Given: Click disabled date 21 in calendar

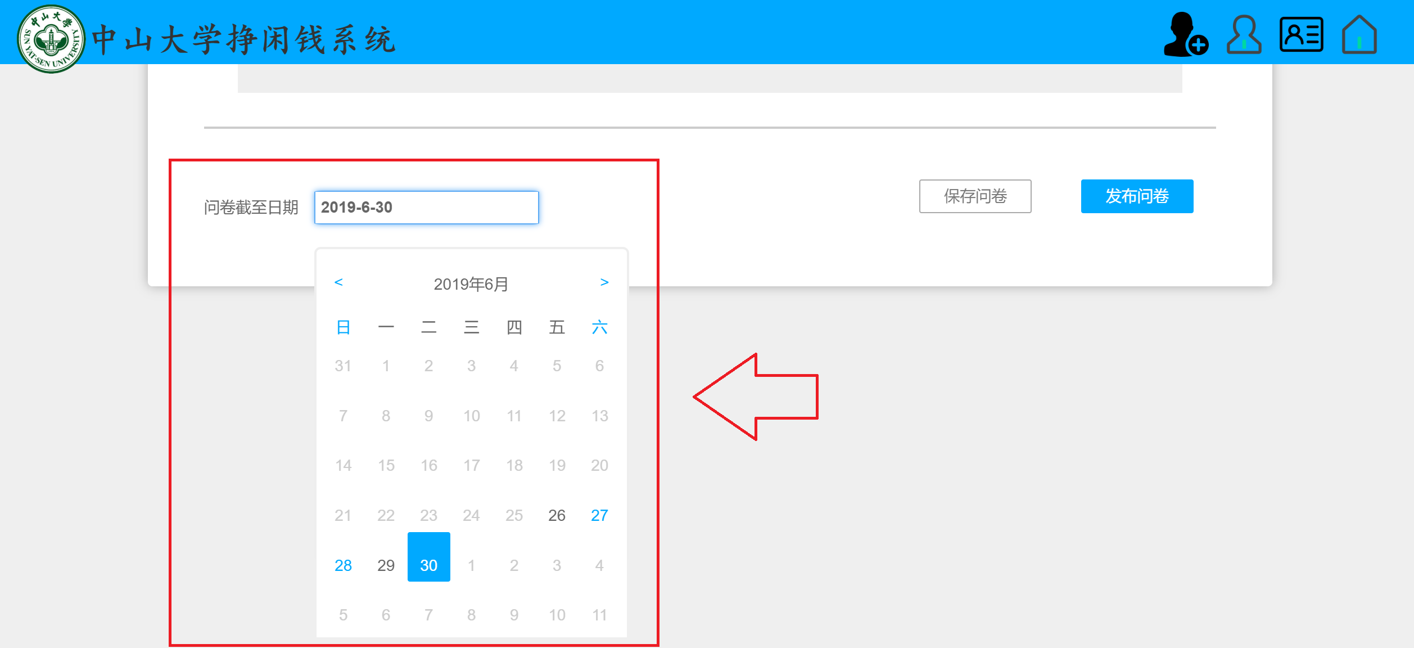Looking at the screenshot, I should pyautogui.click(x=344, y=515).
